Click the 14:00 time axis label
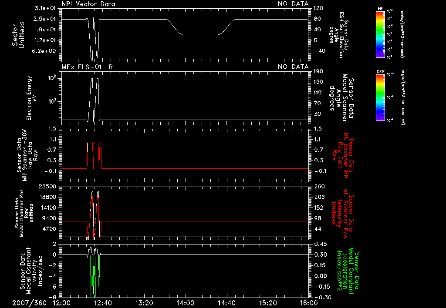446x308 pixels. [x=185, y=303]
